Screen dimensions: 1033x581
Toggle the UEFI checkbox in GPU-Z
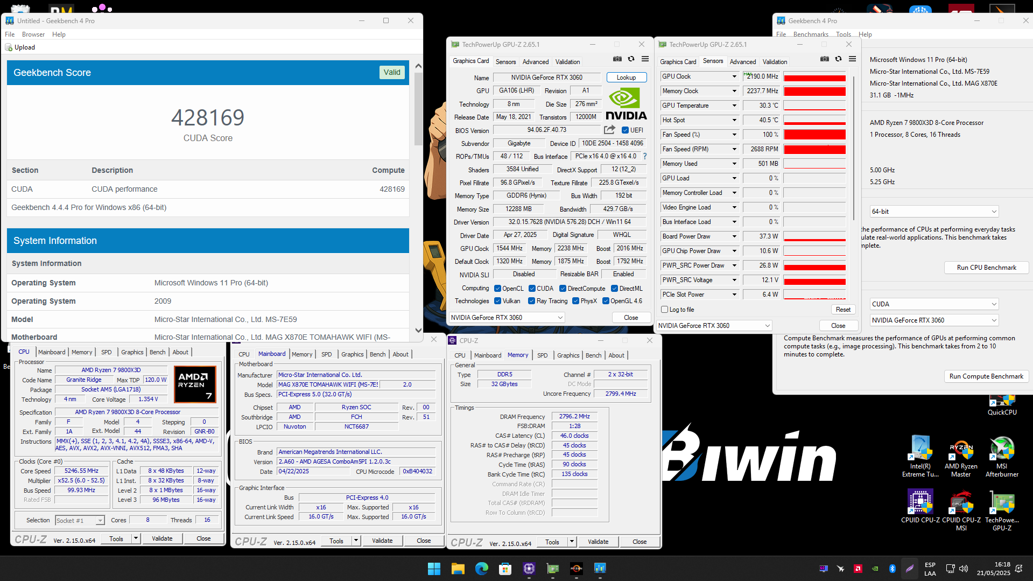click(x=625, y=130)
